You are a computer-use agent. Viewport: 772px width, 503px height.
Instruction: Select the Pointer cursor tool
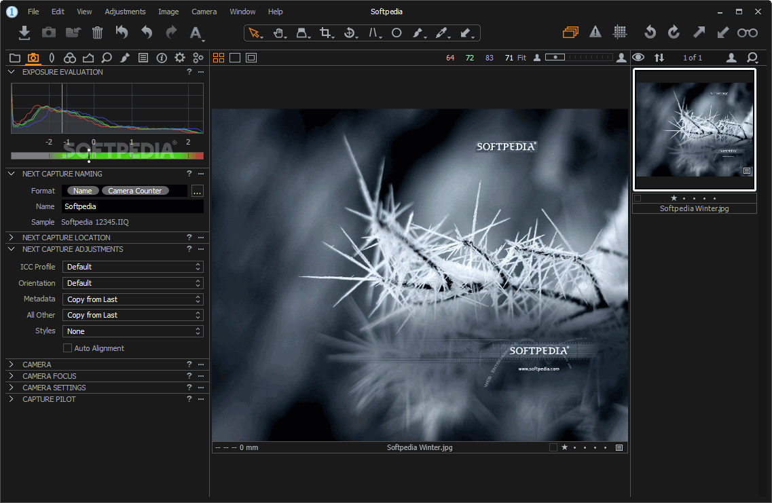(x=255, y=33)
